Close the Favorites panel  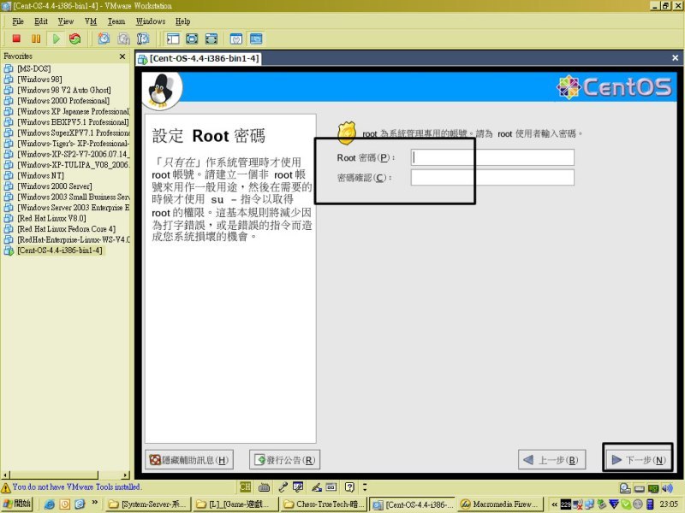point(122,56)
